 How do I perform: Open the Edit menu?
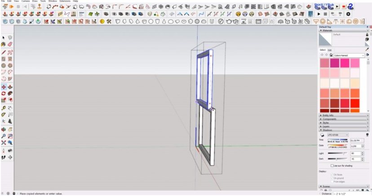(x=9, y=1)
